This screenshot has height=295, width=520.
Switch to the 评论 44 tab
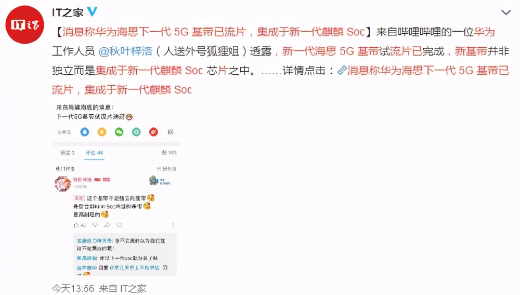pos(95,153)
